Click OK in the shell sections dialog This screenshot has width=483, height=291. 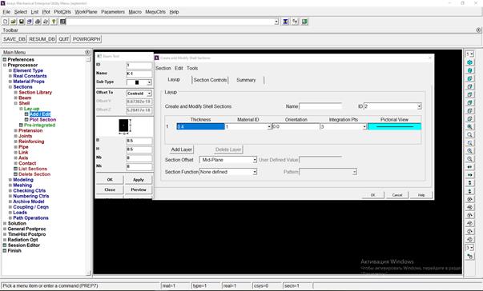[x=372, y=195]
